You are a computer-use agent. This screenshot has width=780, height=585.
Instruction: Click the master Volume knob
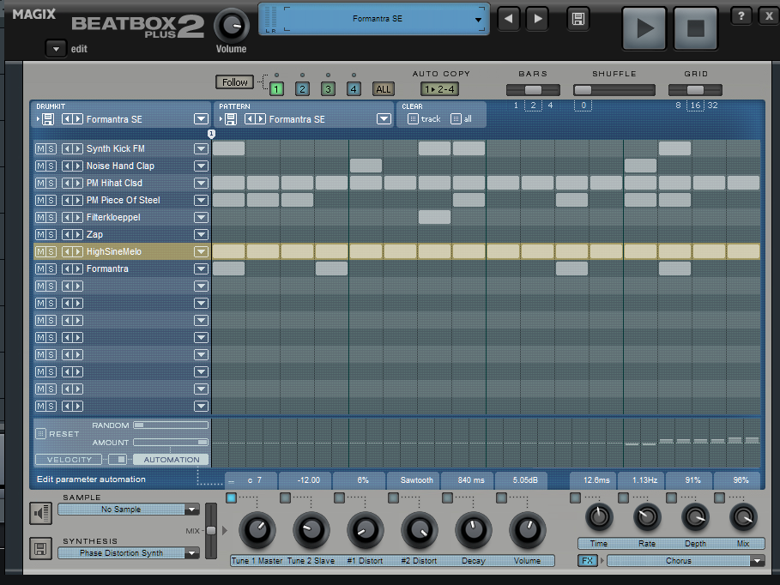(232, 26)
